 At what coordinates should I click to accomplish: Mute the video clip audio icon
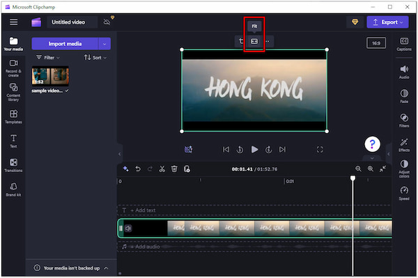pyautogui.click(x=128, y=229)
